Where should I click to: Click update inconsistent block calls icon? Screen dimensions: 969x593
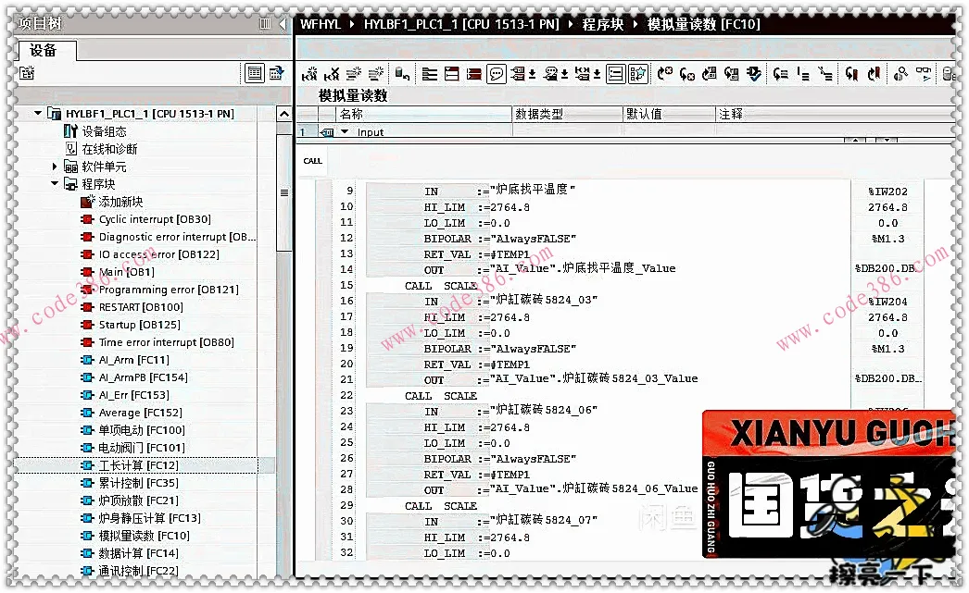(710, 74)
